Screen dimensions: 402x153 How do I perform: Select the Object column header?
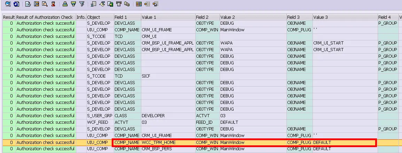pos(100,17)
